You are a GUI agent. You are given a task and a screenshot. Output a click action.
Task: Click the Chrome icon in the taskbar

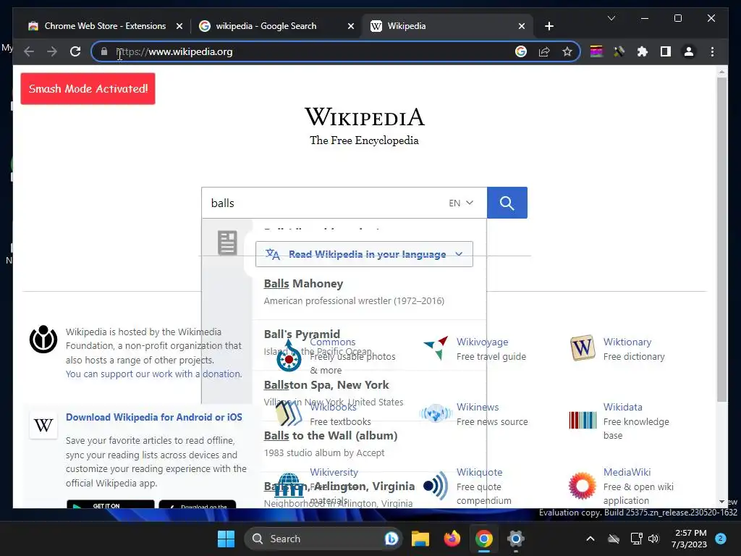(x=484, y=539)
